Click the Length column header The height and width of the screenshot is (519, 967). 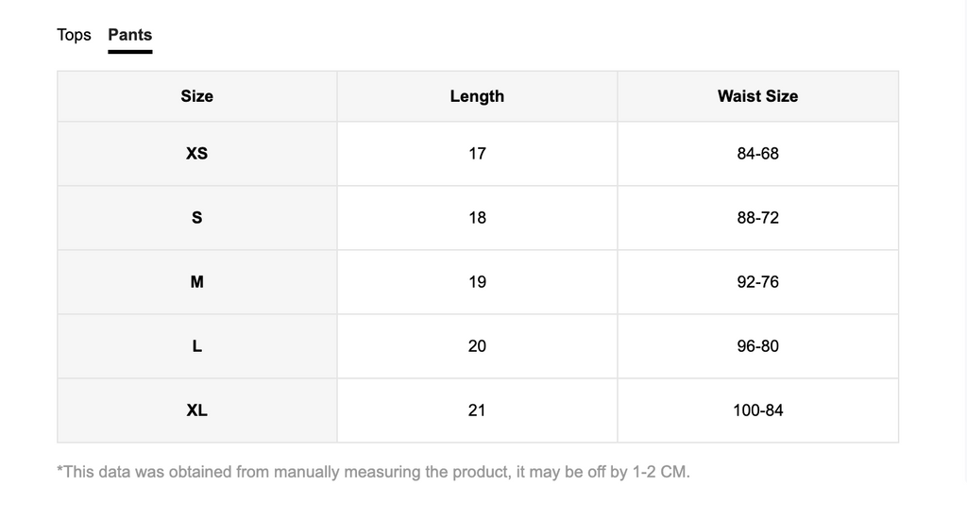click(x=477, y=96)
